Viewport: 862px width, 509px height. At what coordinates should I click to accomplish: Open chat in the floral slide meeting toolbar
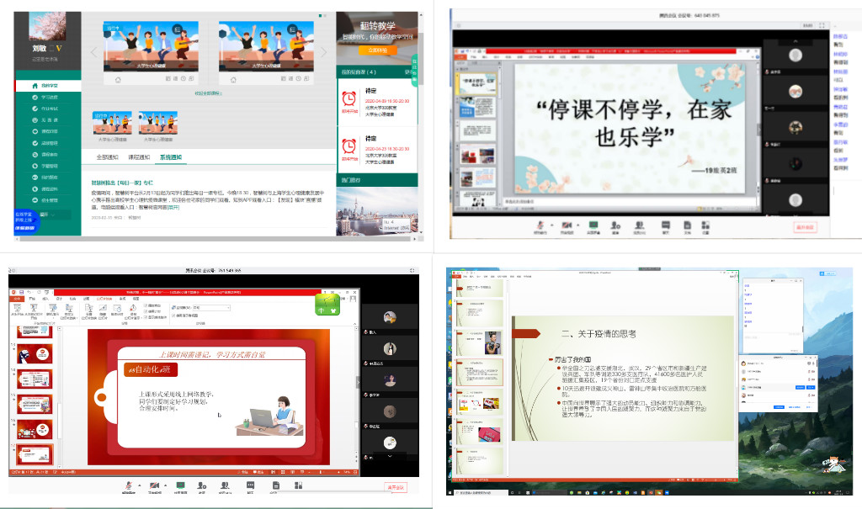click(665, 225)
